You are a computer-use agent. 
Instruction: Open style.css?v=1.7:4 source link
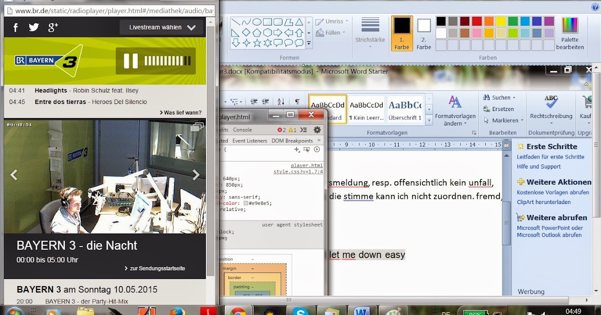tap(298, 171)
